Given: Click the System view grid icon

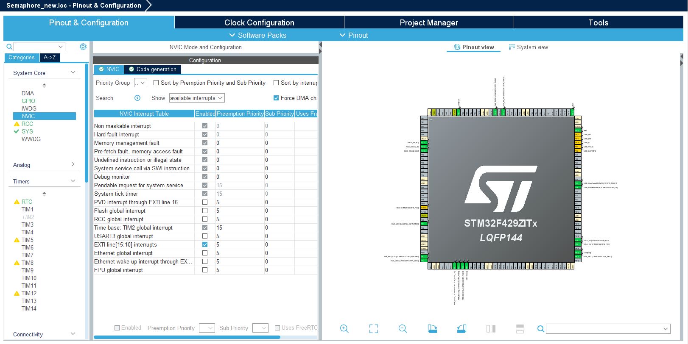Looking at the screenshot, I should [512, 47].
